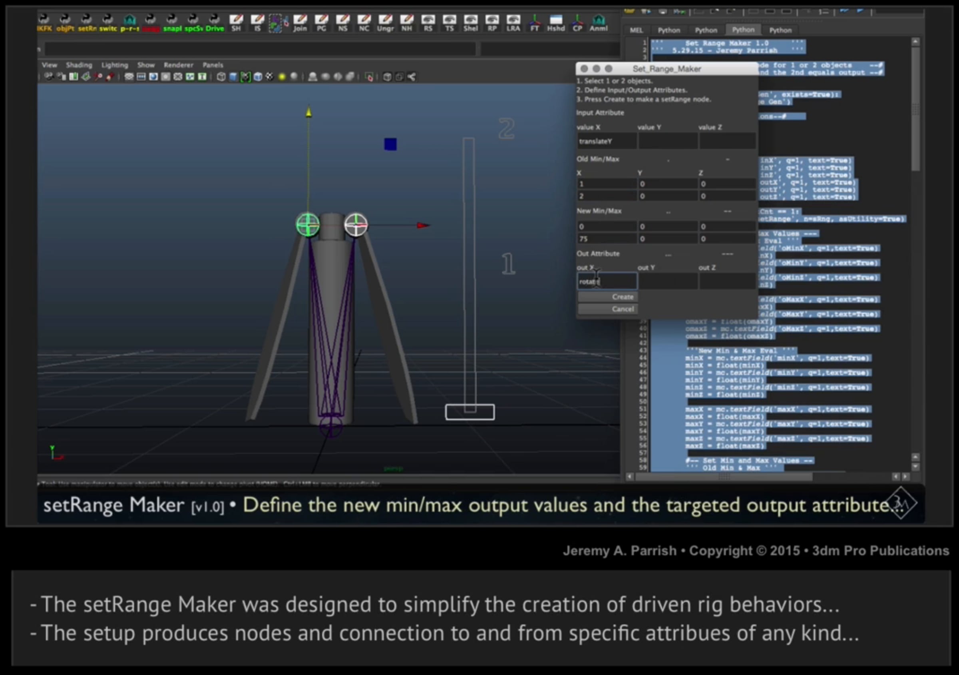Screen dimensions: 959x675
Task: Open the Panels viewport menu
Action: click(x=213, y=65)
